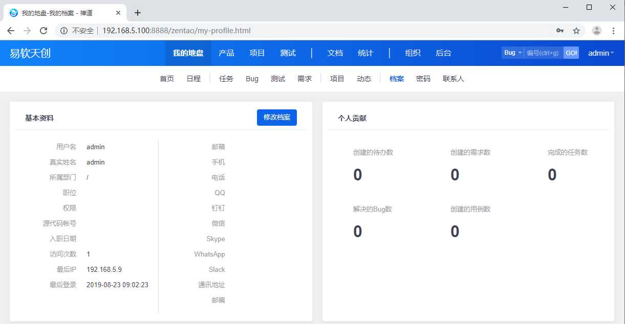Viewport: 625px width, 324px height.
Task: Open the 测试 menu in top navigation
Action: (x=288, y=52)
